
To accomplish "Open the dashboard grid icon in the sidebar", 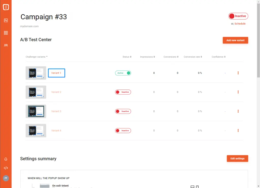I will [6, 33].
